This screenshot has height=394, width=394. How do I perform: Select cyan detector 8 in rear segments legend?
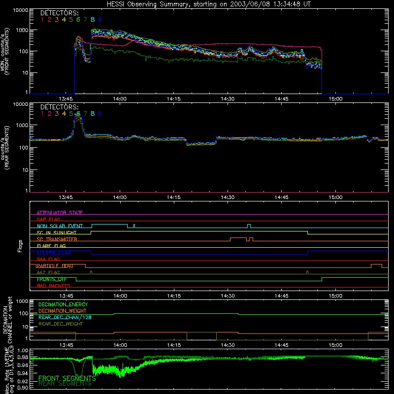[93, 114]
